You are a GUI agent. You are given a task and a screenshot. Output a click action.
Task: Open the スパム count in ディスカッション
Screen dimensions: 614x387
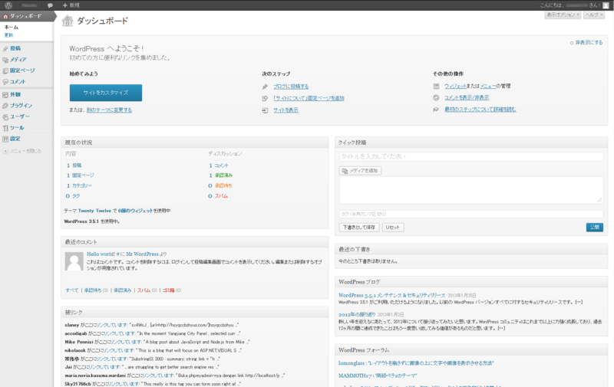[x=218, y=196]
